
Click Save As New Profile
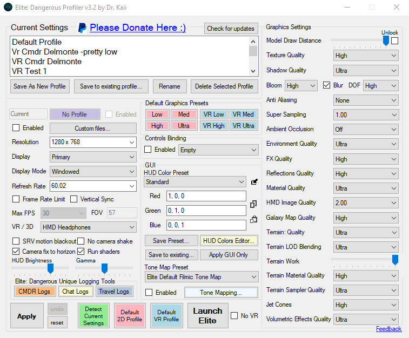click(40, 86)
